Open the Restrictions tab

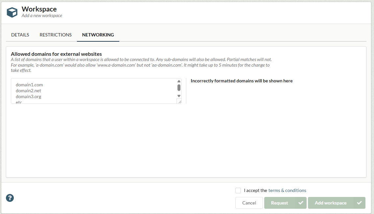[x=56, y=35]
